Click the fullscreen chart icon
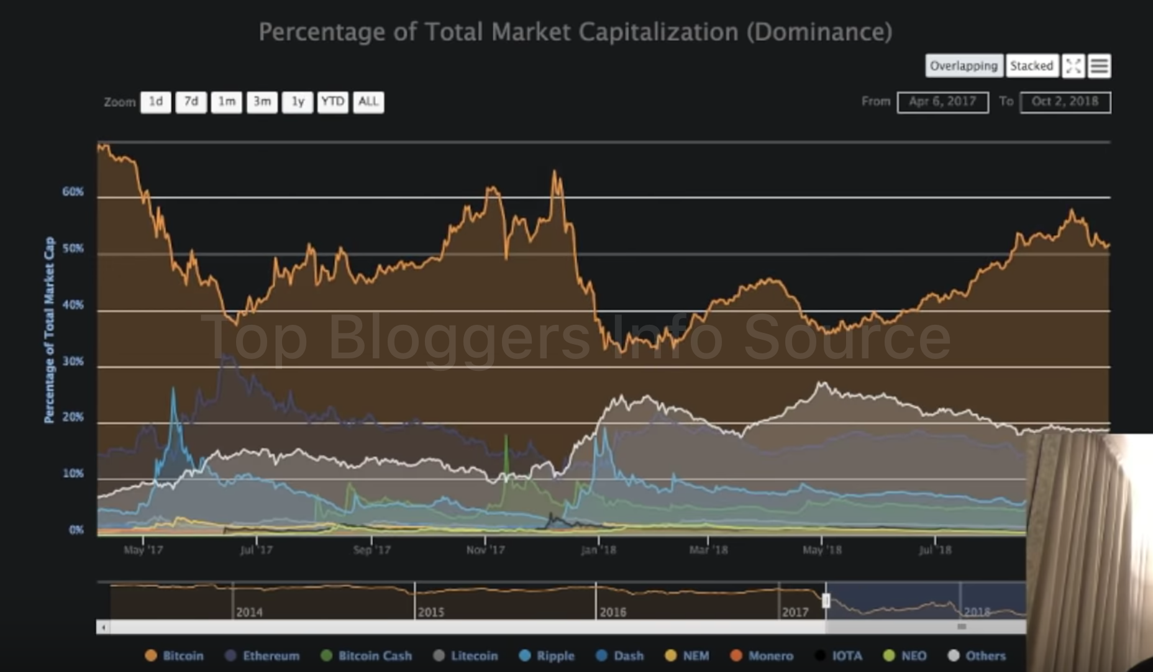 click(1073, 66)
